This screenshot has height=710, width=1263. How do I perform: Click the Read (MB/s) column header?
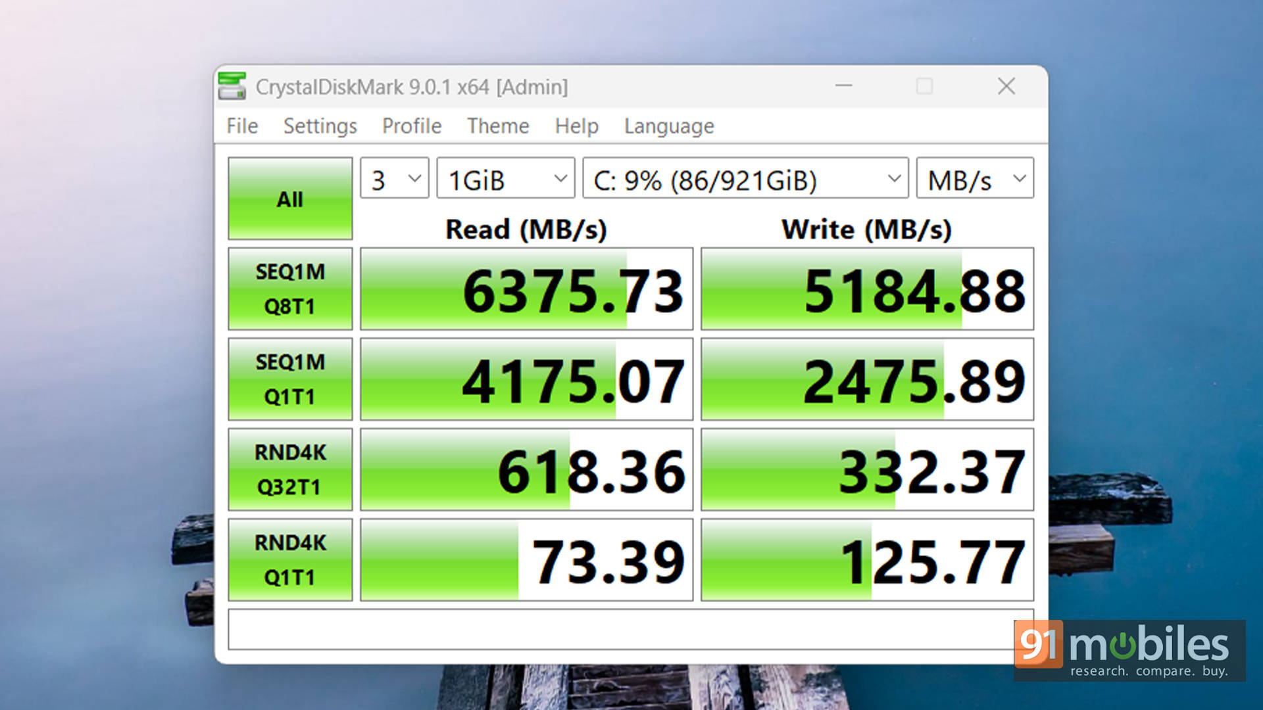tap(526, 229)
